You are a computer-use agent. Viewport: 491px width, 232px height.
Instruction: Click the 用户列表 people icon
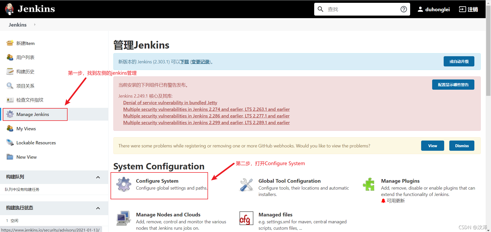(x=10, y=57)
